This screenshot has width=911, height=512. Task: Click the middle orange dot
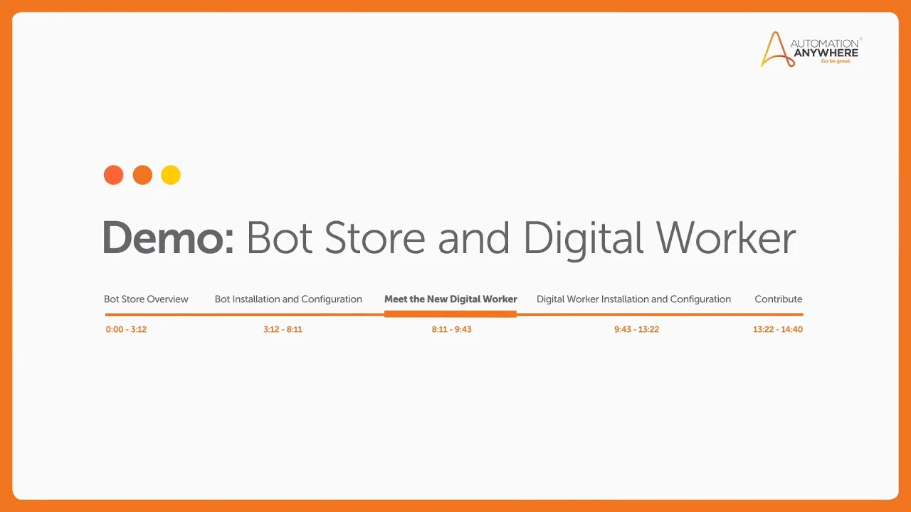(142, 175)
